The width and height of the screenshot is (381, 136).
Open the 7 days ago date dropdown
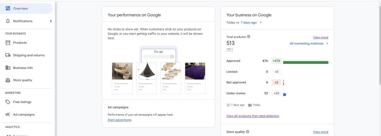251,23
